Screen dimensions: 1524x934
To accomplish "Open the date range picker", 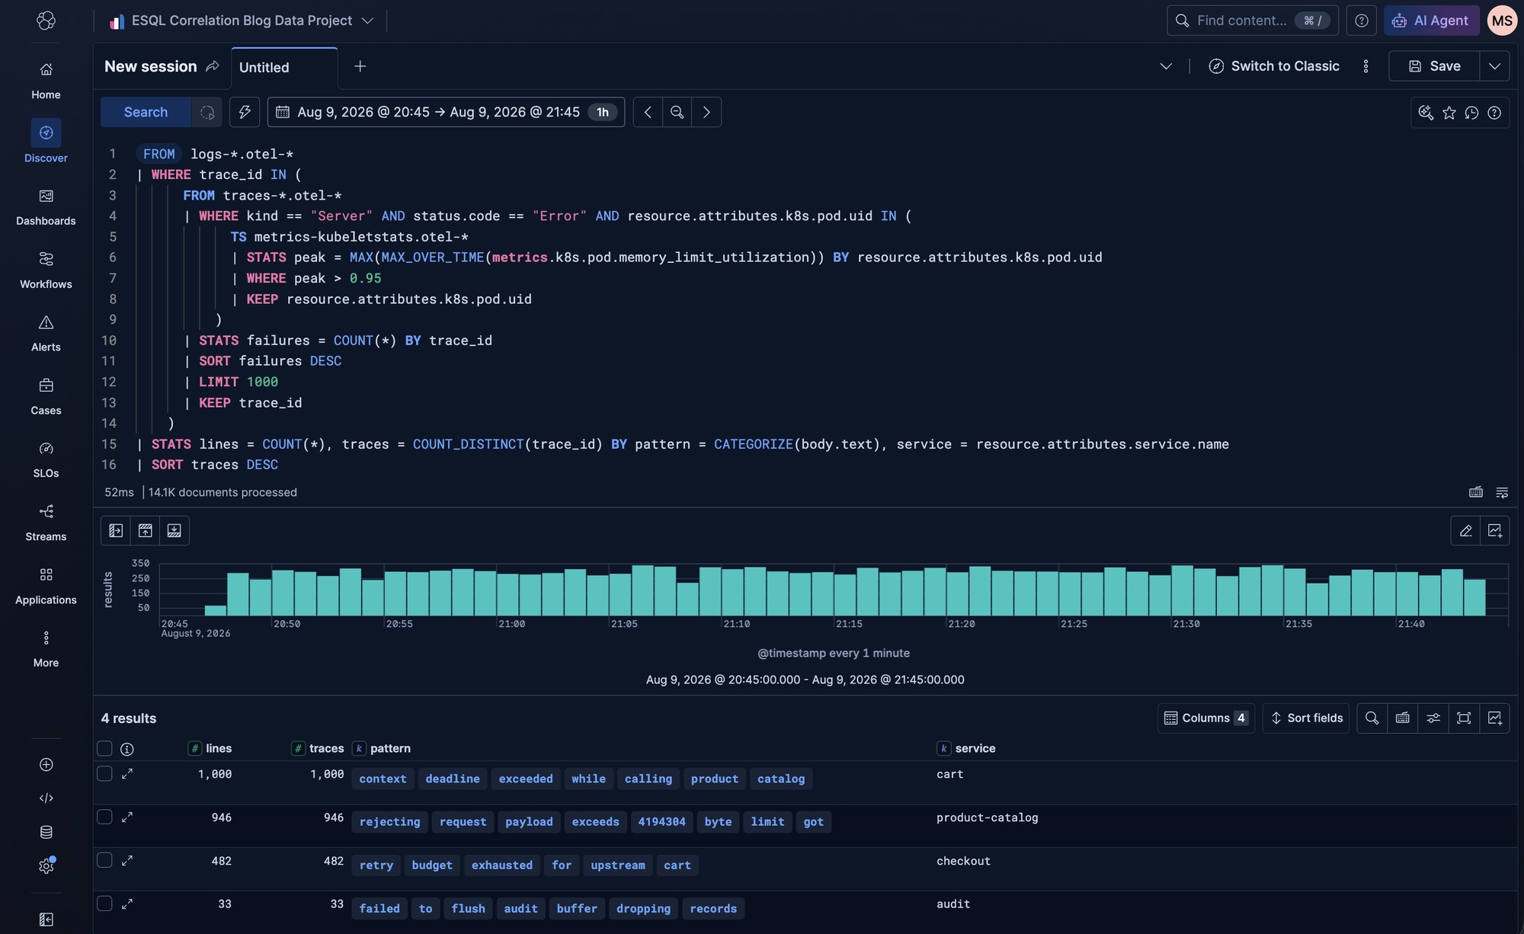I will (x=446, y=112).
